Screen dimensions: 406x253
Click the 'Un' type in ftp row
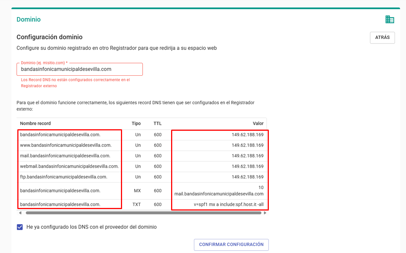click(x=138, y=177)
